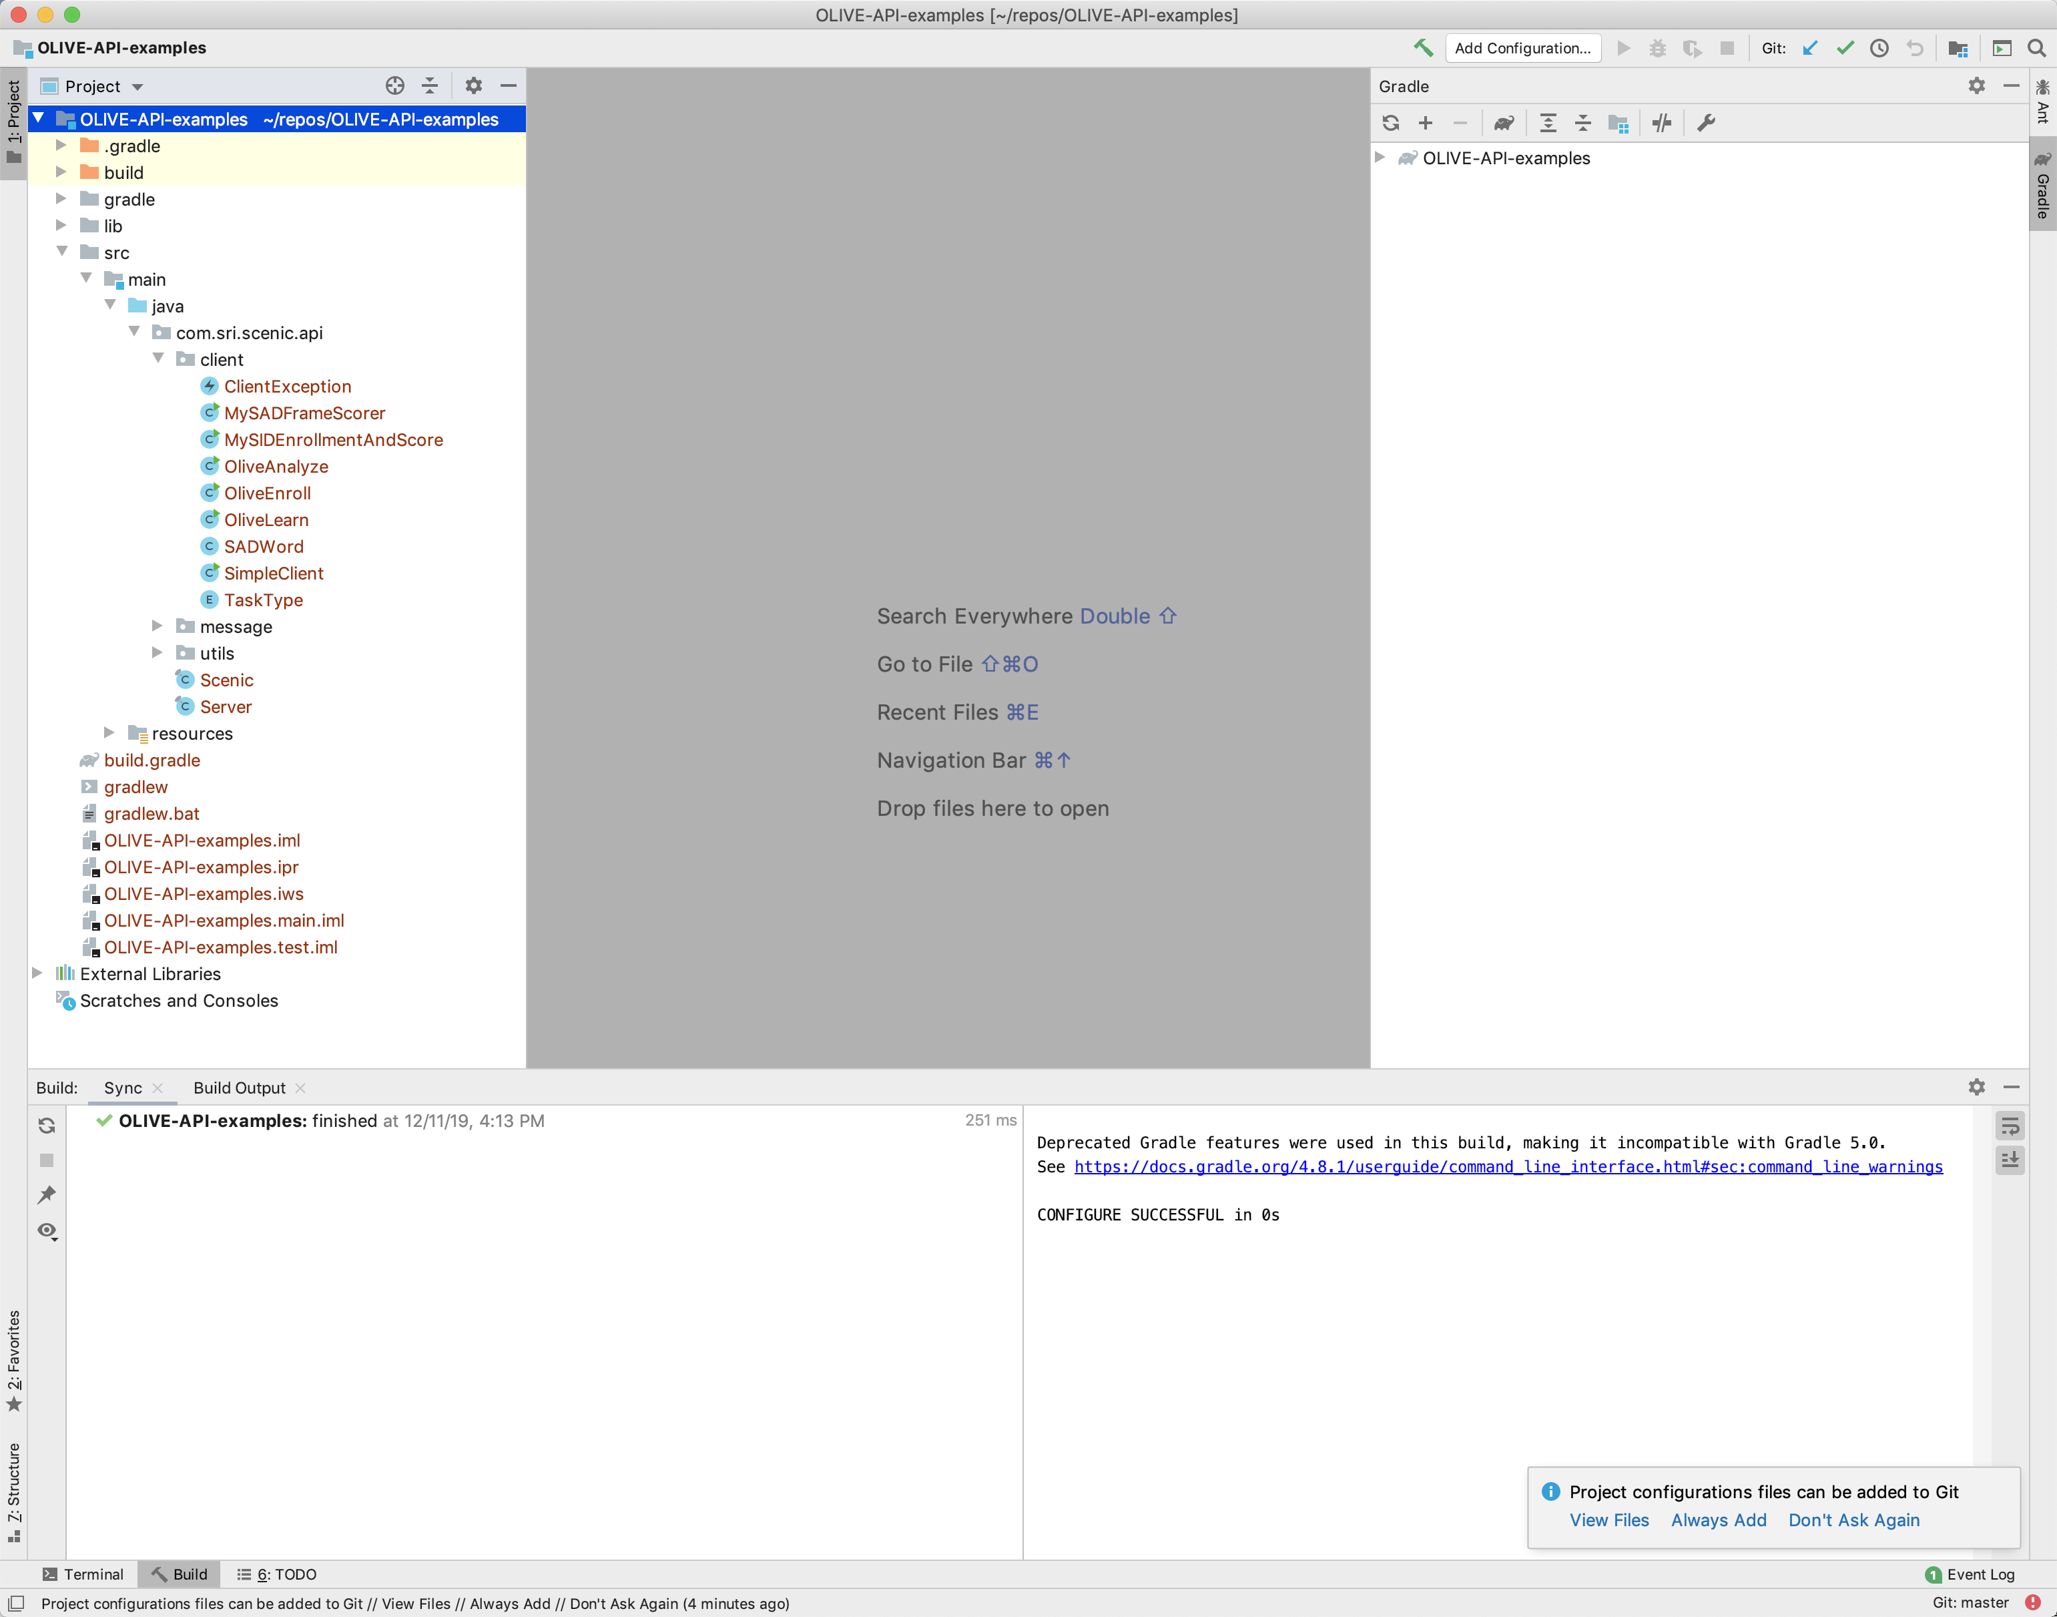This screenshot has width=2057, height=1617.
Task: Expand the message package
Action: click(x=157, y=627)
